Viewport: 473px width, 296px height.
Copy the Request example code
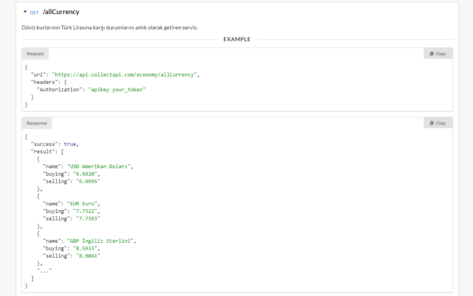tap(438, 54)
